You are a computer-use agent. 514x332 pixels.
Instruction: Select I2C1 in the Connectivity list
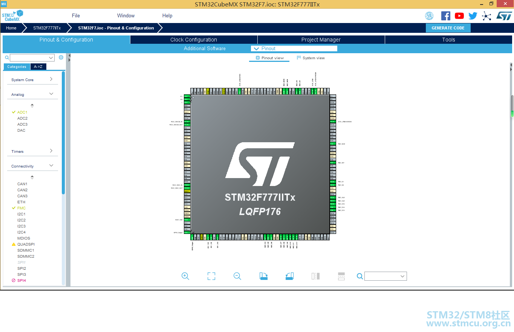point(21,214)
